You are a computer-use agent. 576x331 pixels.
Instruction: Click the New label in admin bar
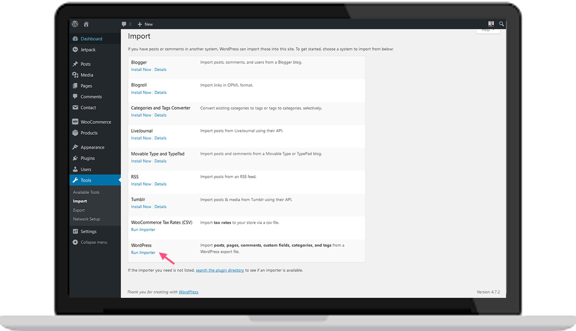149,24
